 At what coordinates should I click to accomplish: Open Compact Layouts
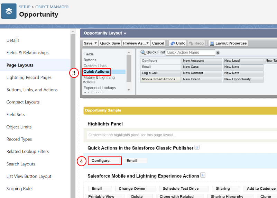pos(23,102)
